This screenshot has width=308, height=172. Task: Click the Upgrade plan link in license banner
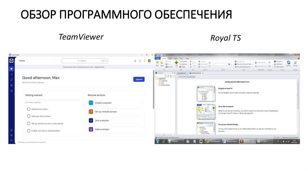click(99, 67)
